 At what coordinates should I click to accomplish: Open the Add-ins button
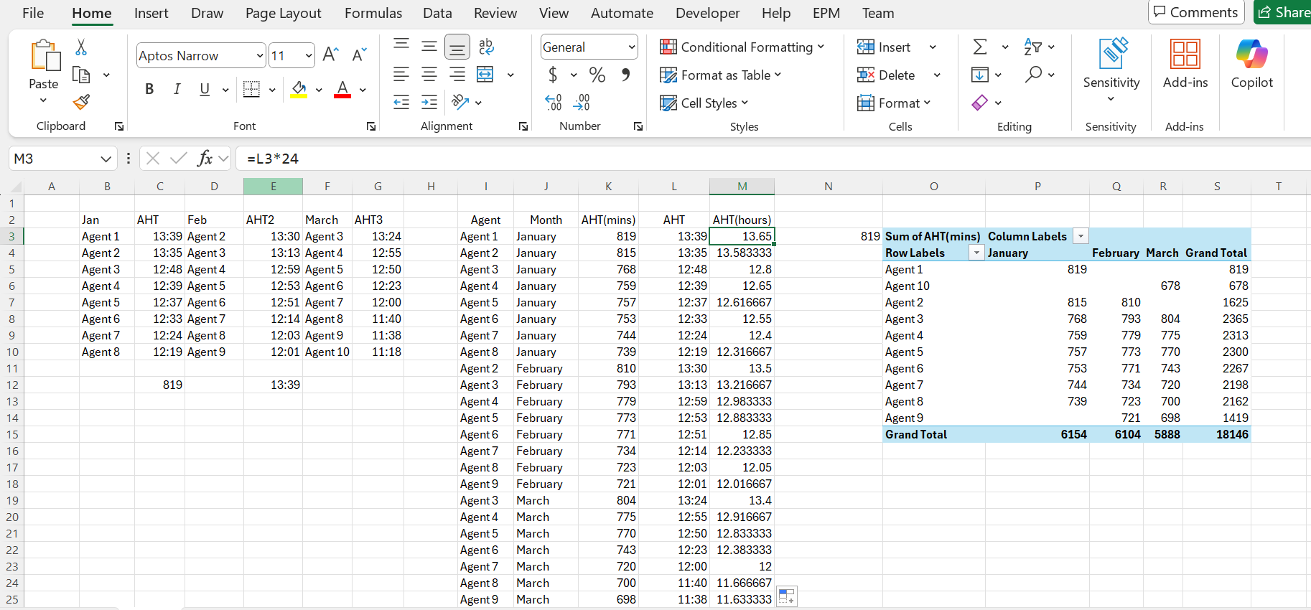(1185, 64)
